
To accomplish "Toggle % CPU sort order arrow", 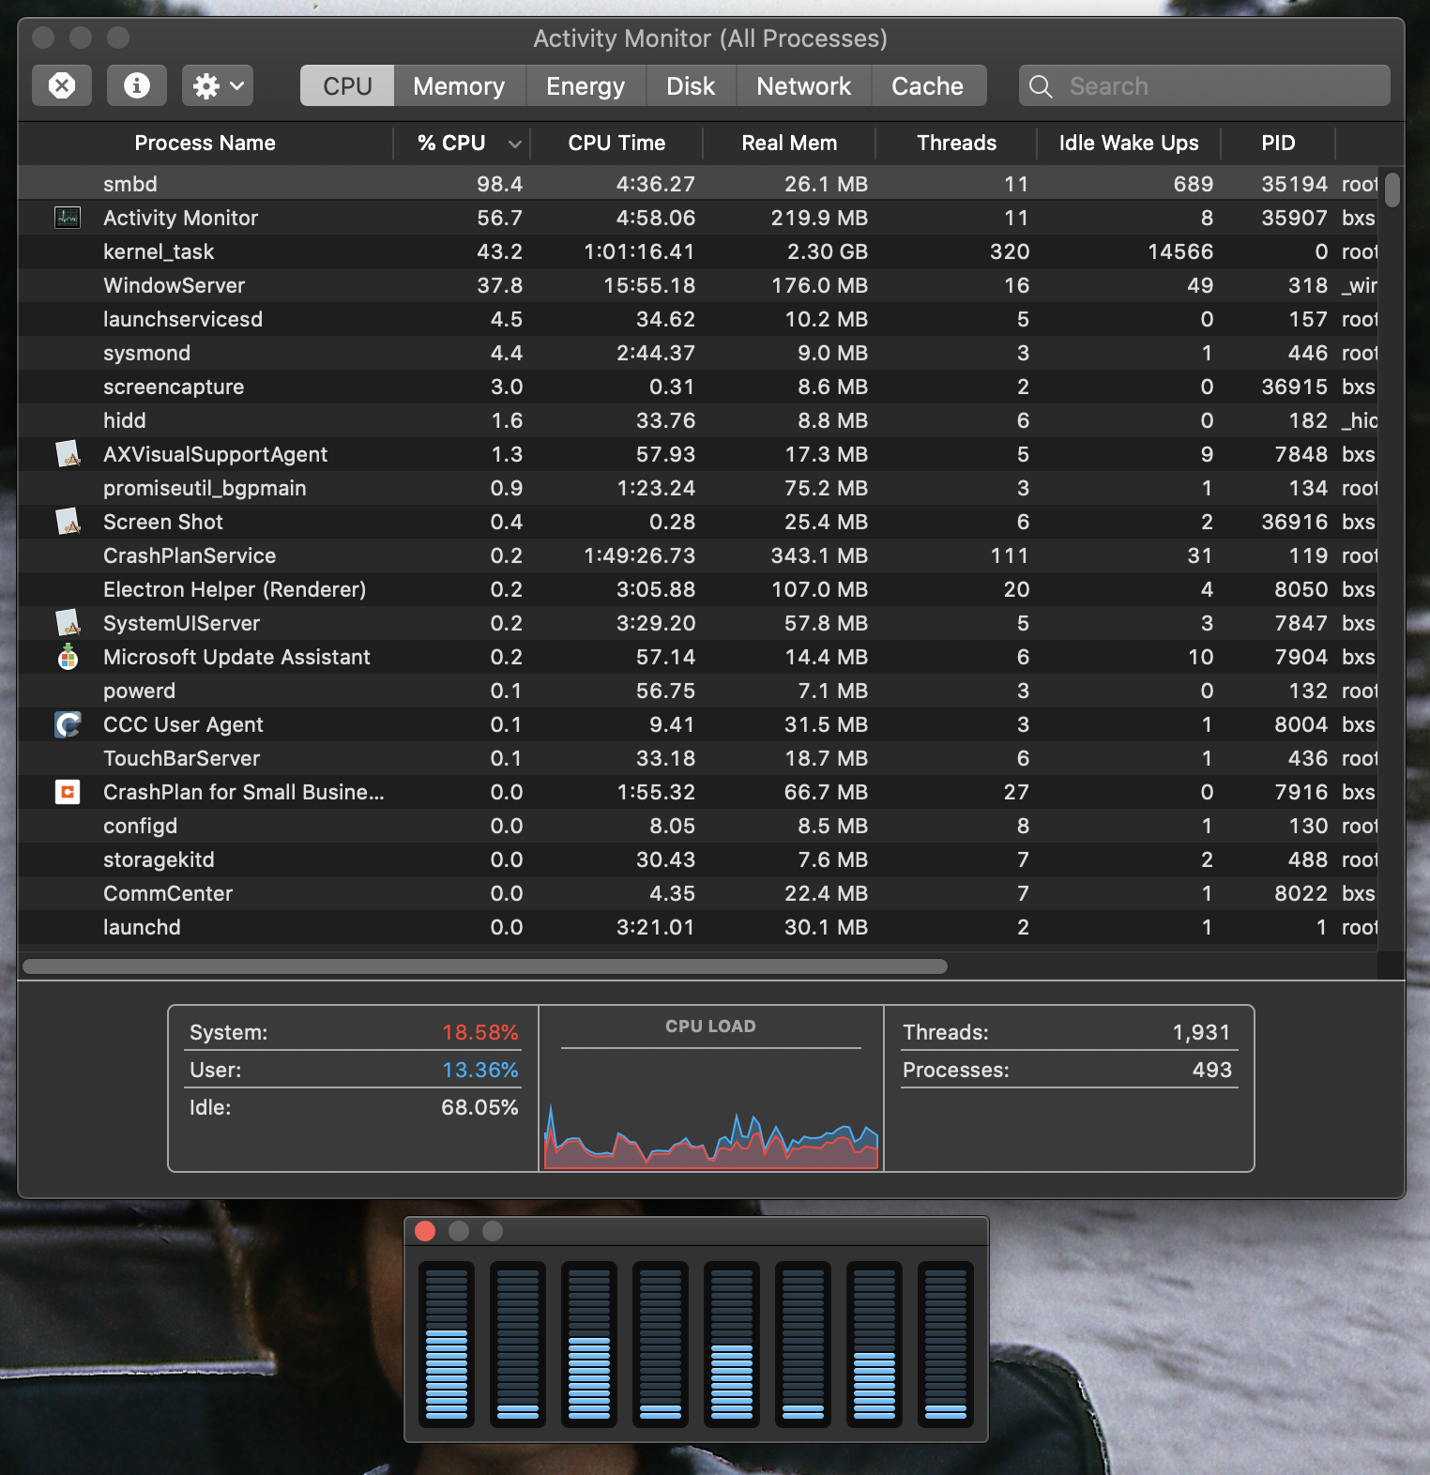I will pyautogui.click(x=514, y=144).
